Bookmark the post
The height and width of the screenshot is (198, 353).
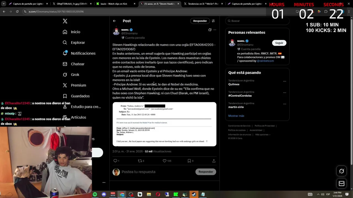pyautogui.click(x=189, y=161)
